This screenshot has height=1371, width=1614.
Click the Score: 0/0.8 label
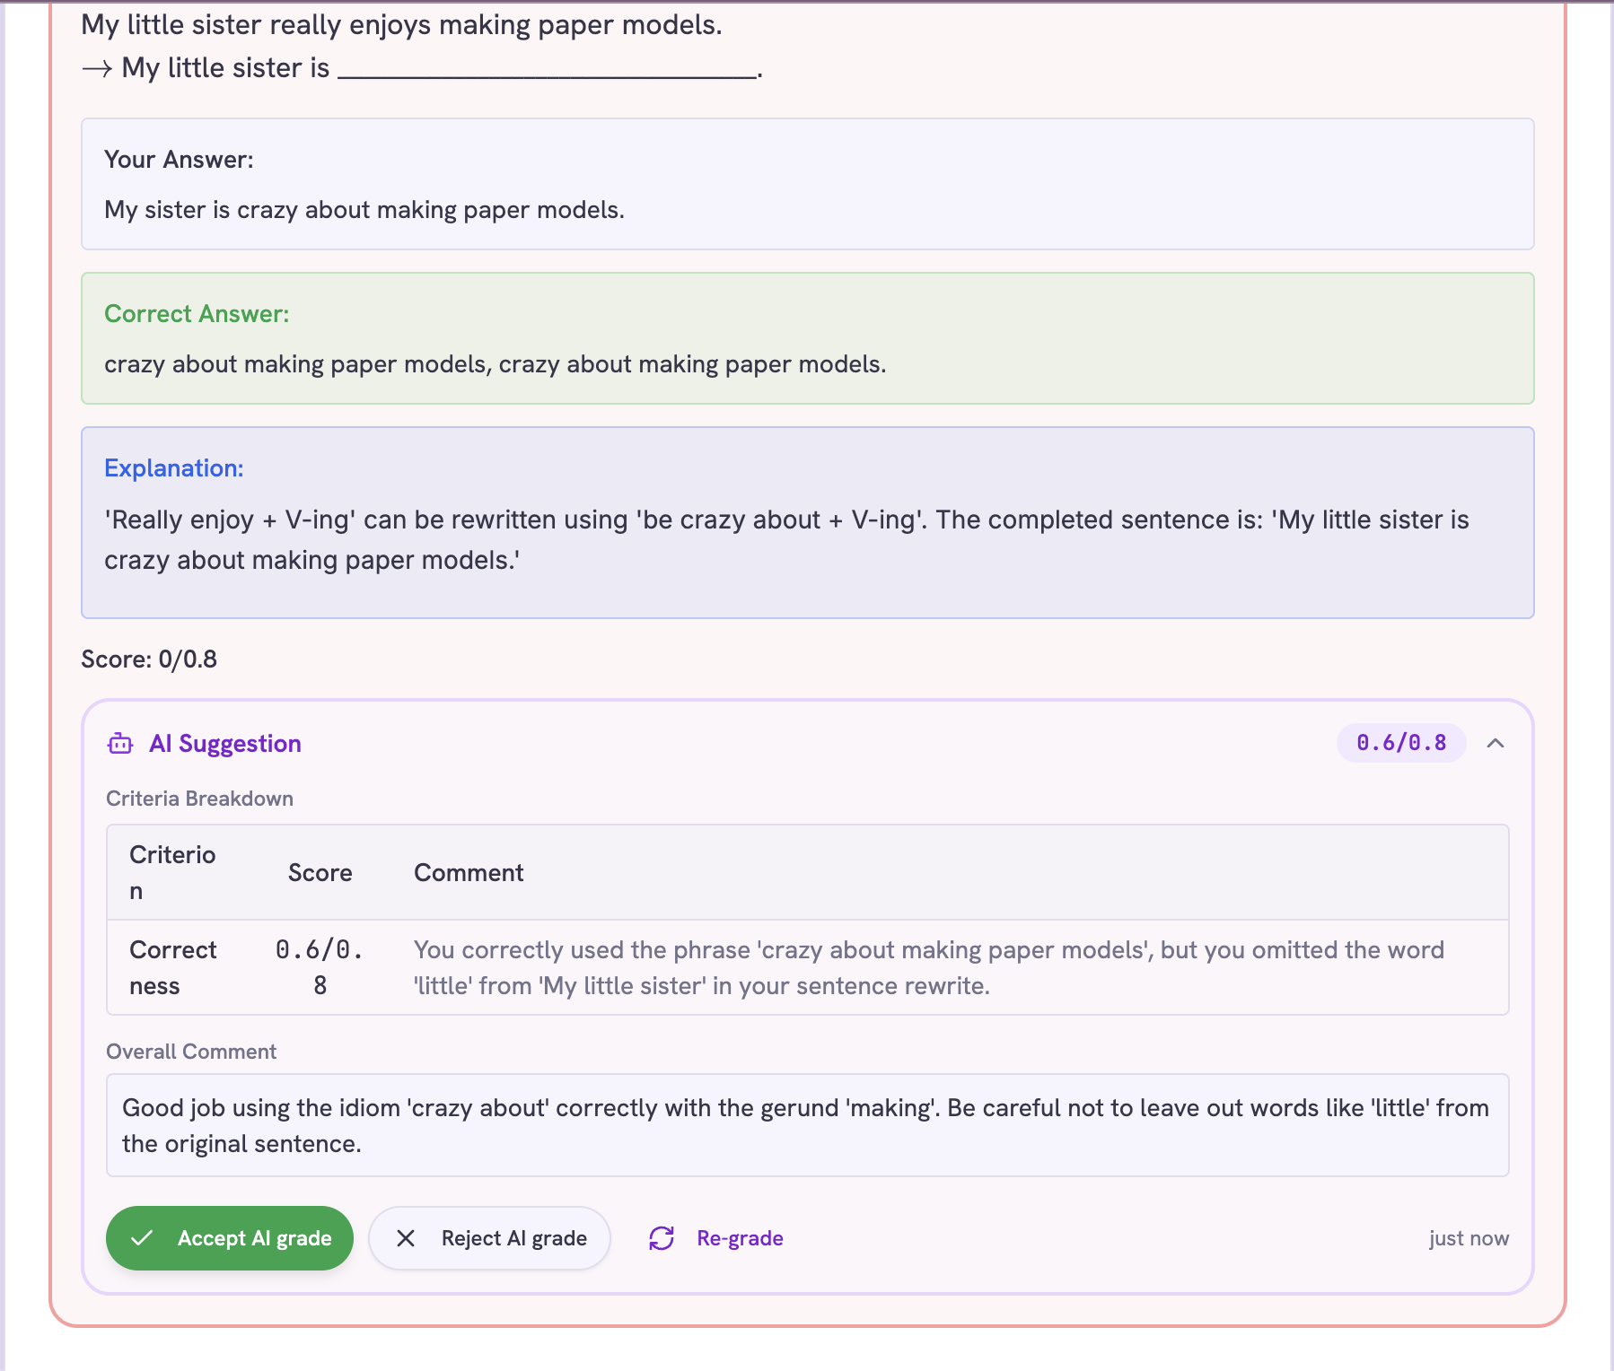coord(149,659)
